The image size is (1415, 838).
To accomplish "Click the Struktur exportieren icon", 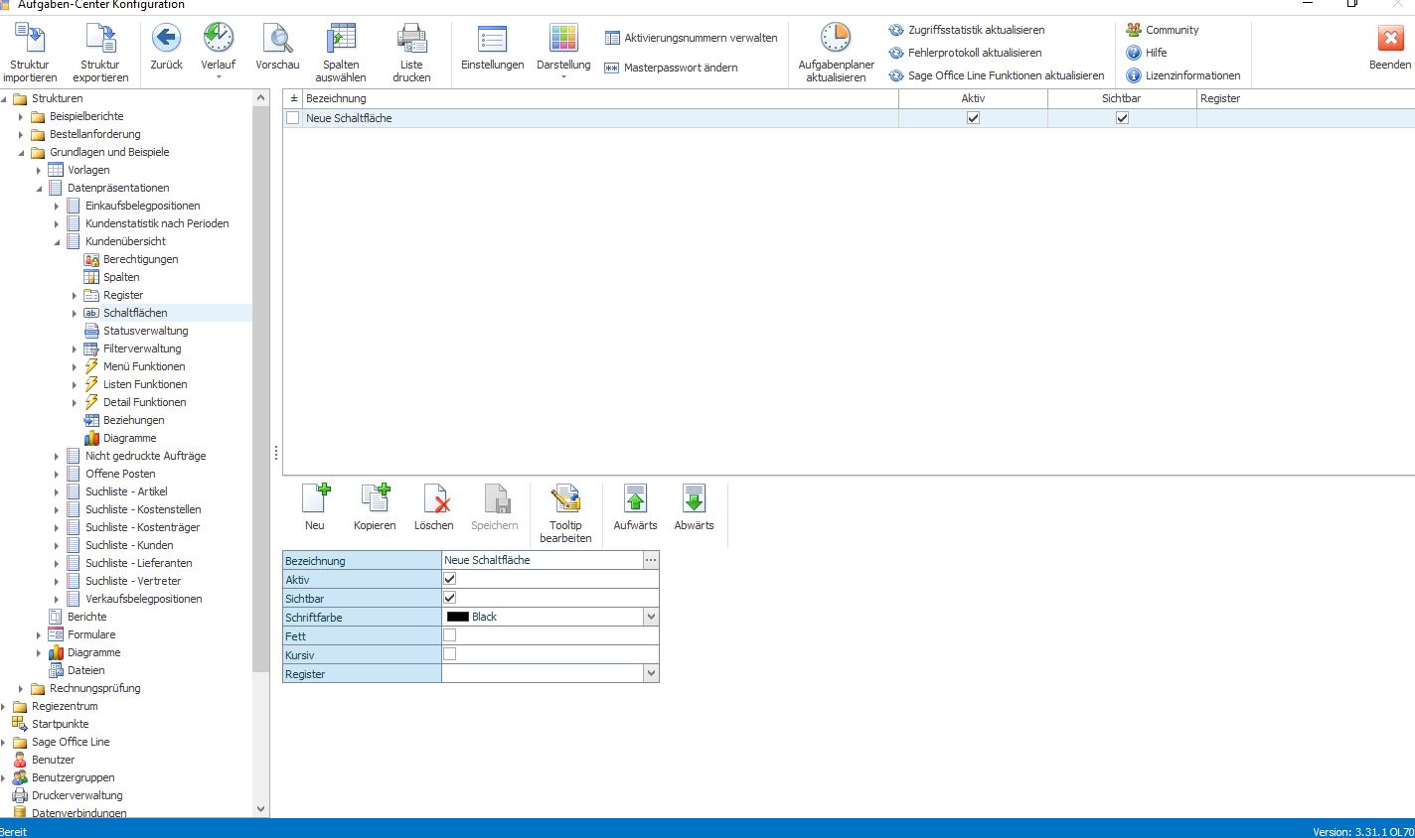I will tap(100, 38).
